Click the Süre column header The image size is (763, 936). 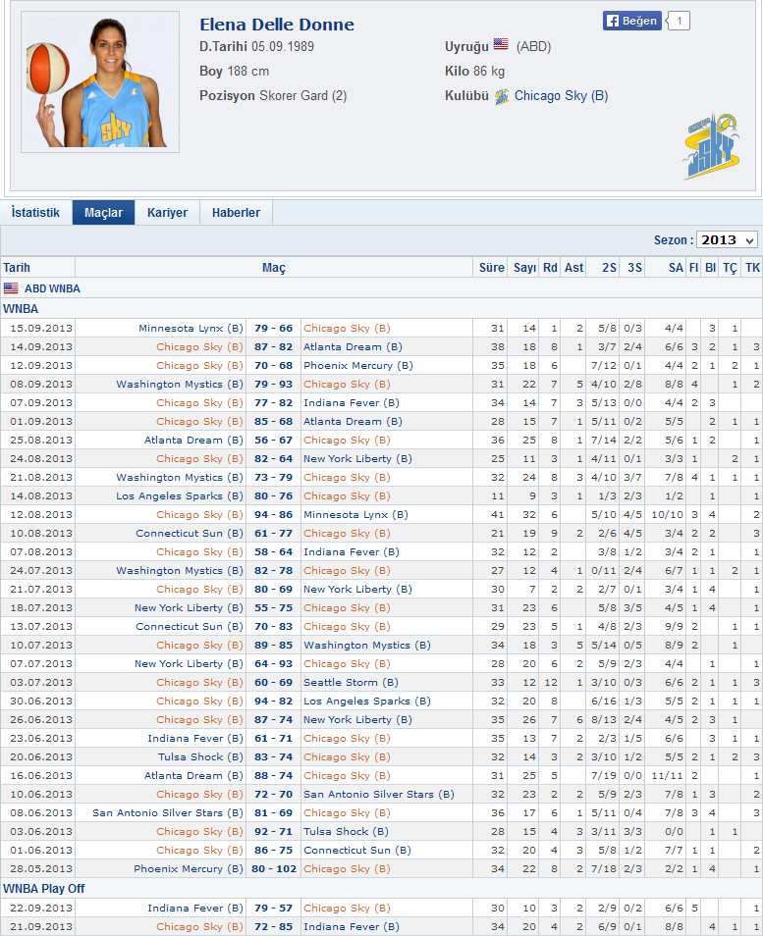point(491,268)
